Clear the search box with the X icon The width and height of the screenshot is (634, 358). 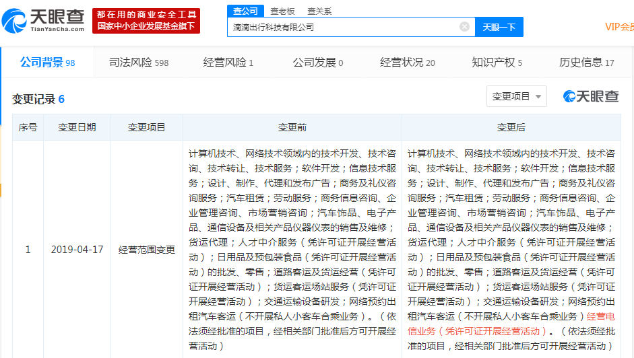(465, 27)
